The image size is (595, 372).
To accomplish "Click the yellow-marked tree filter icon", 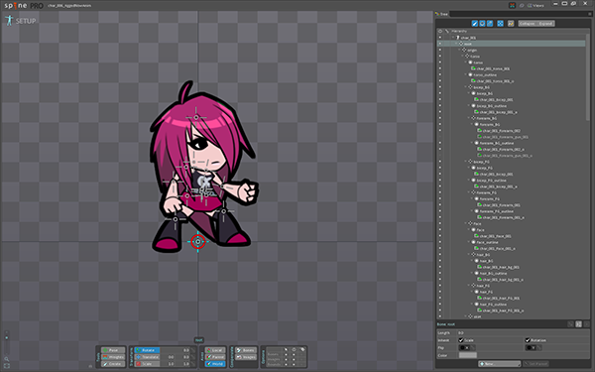I will [x=511, y=23].
